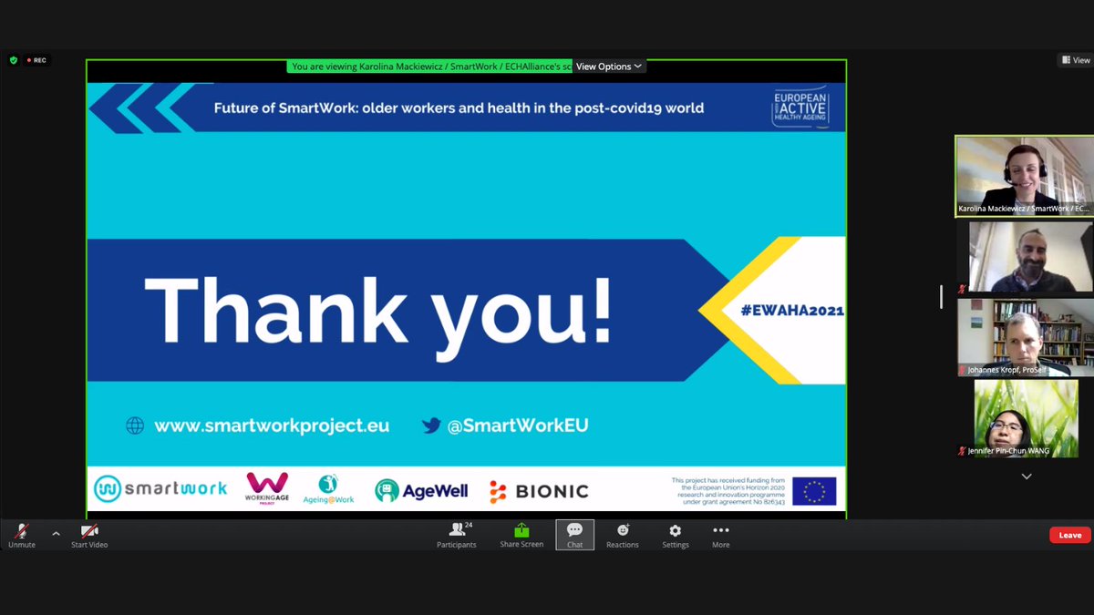1094x615 pixels.
Task: Open the More options menu
Action: pos(721,535)
